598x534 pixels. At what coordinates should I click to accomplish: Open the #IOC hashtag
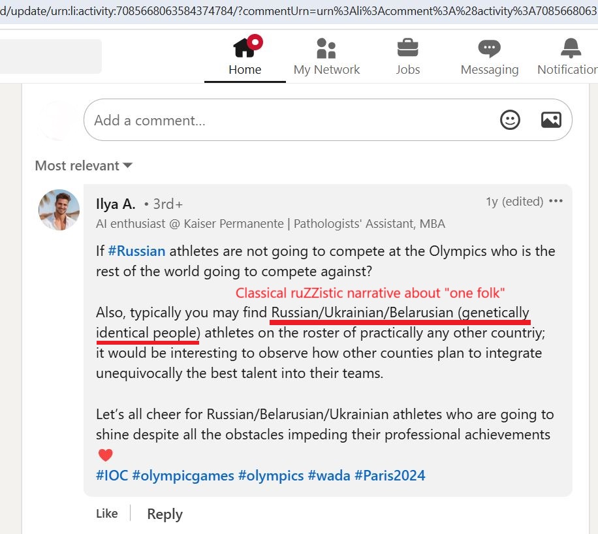(112, 475)
